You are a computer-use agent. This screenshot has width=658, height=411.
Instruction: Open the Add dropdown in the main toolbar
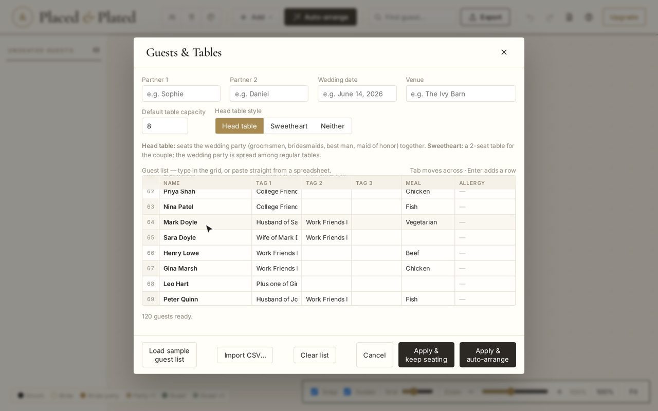click(x=256, y=17)
